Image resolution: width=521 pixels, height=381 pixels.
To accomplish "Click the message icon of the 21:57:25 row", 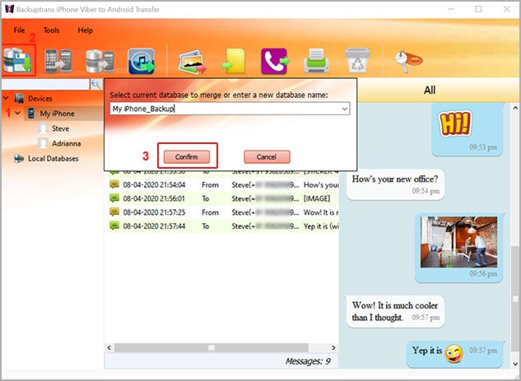I will pos(114,211).
